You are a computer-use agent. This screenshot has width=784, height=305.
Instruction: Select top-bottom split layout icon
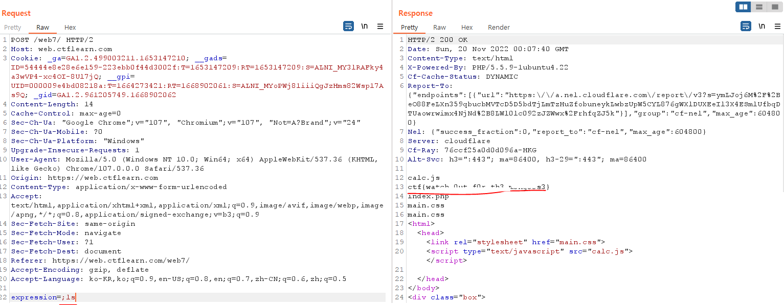[759, 7]
